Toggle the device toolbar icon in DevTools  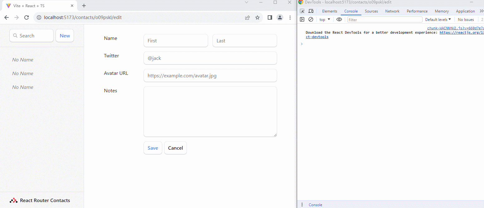click(x=311, y=11)
